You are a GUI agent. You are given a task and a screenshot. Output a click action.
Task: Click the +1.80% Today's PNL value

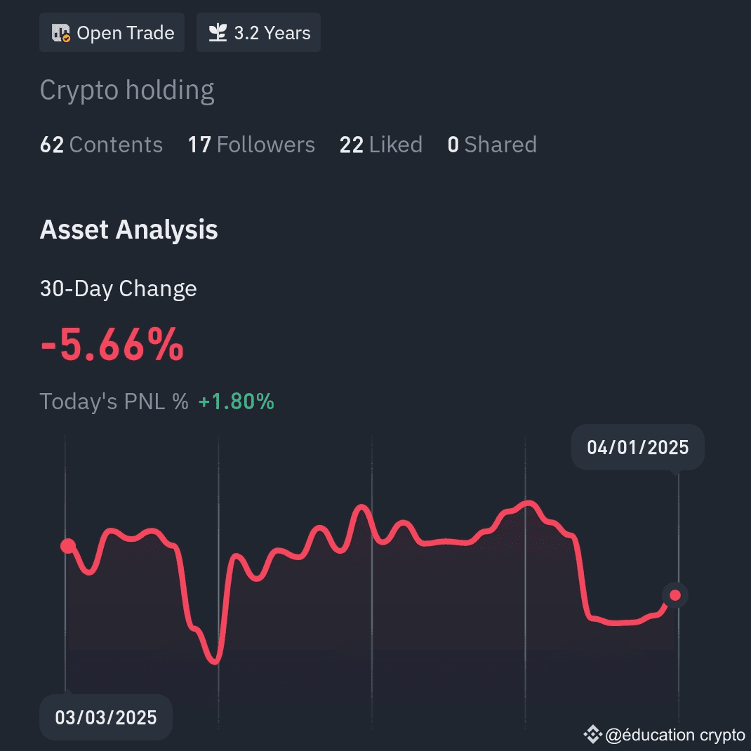236,401
